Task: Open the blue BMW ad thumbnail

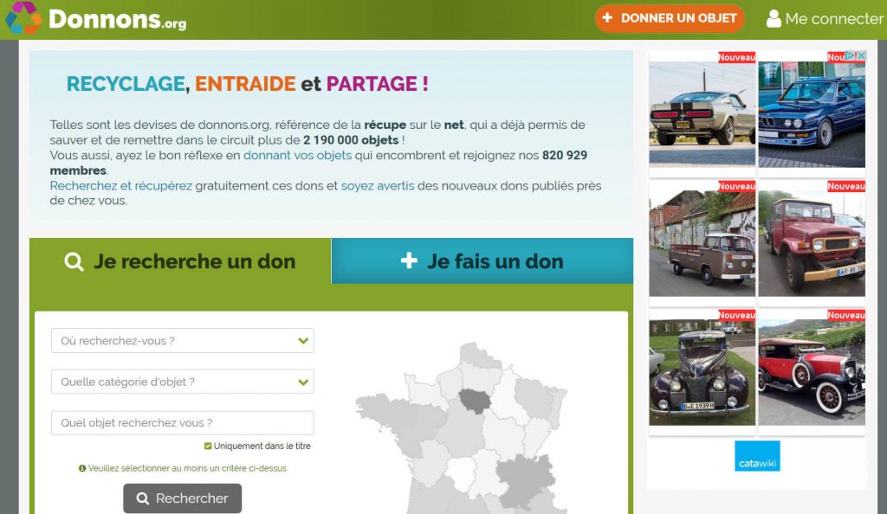Action: coord(811,115)
